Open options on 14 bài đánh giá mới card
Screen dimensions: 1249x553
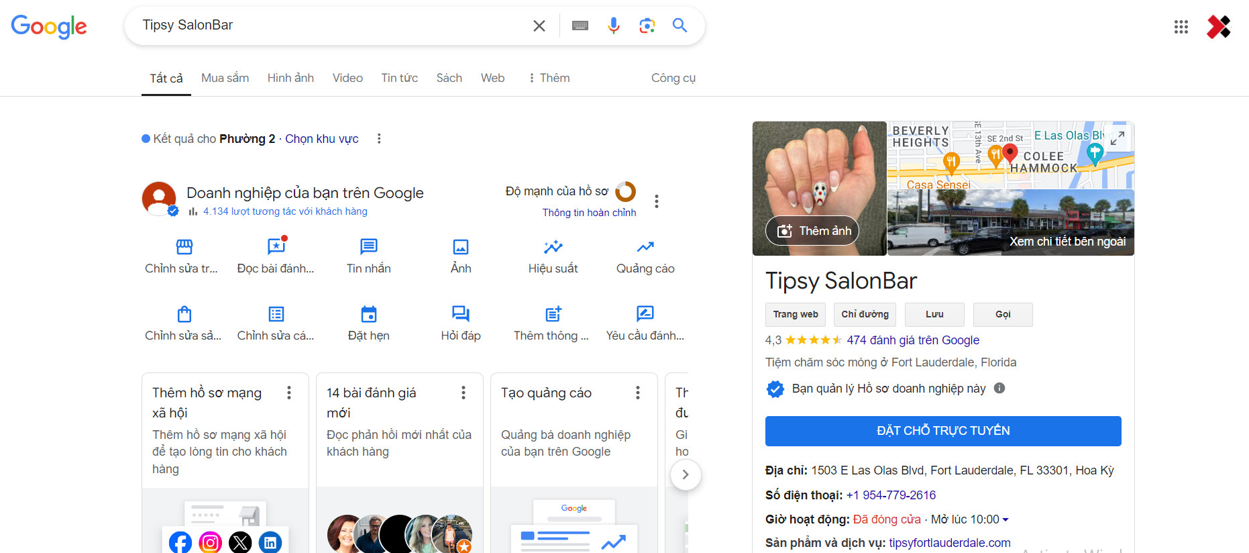tap(464, 393)
